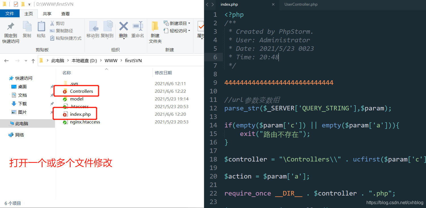This screenshot has width=426, height=208.
Task: Sort by the Name (名称) column header
Action: click(x=67, y=73)
